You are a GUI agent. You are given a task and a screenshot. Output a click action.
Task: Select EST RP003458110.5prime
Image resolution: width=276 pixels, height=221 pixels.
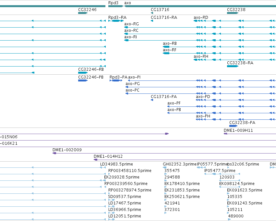pyautogui.click(x=130, y=171)
